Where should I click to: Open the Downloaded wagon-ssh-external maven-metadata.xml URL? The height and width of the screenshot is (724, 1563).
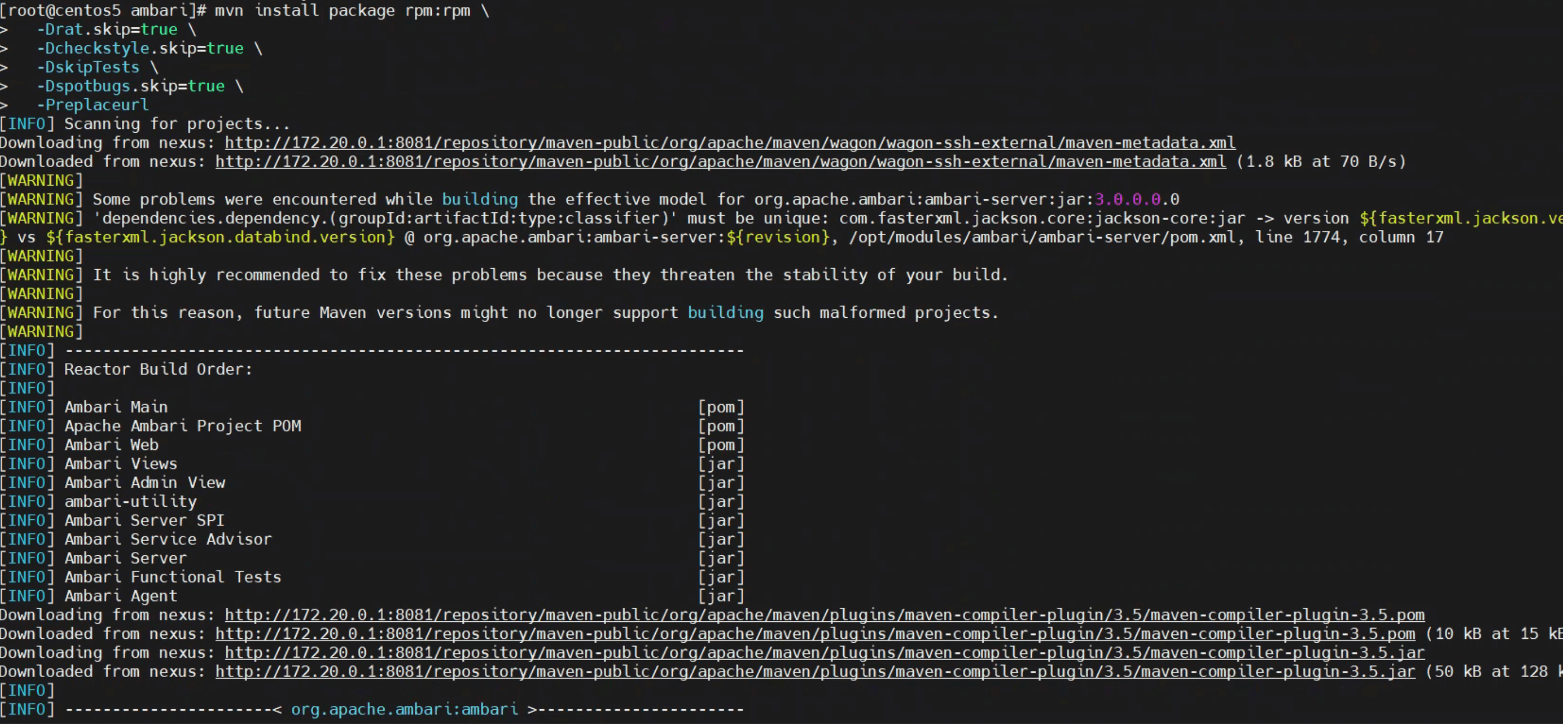[x=720, y=161]
